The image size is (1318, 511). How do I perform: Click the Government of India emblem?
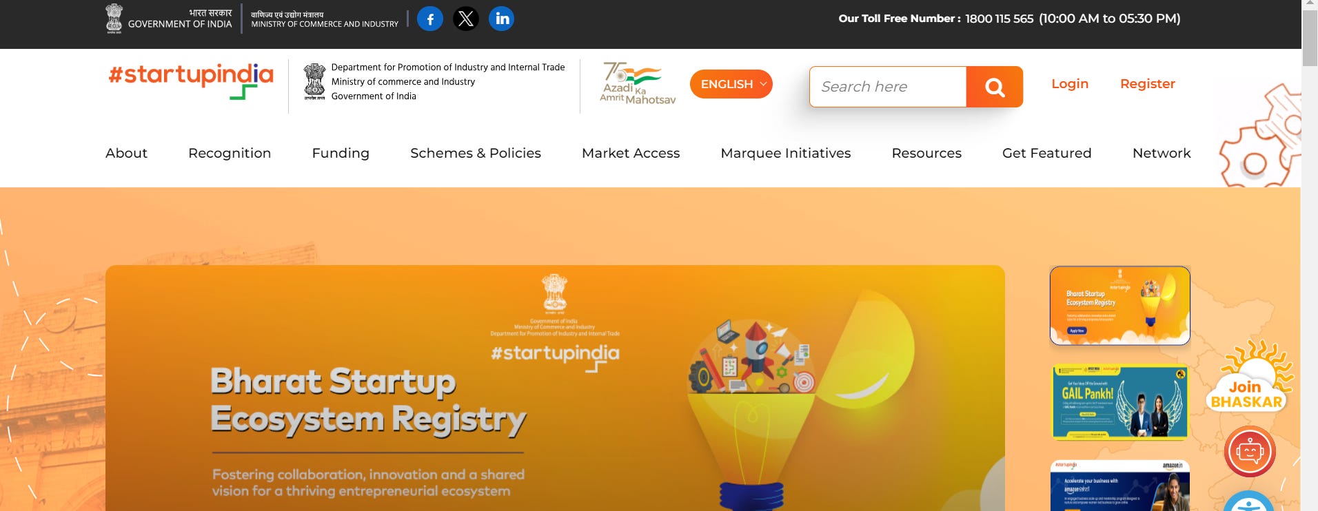pos(114,19)
